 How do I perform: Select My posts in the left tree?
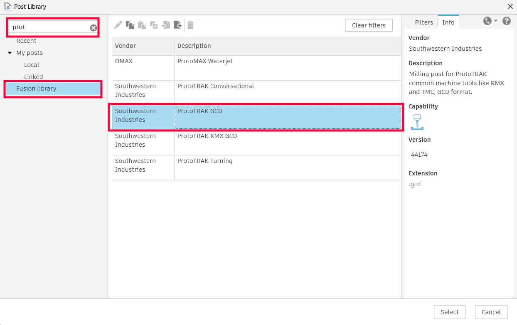coord(30,53)
